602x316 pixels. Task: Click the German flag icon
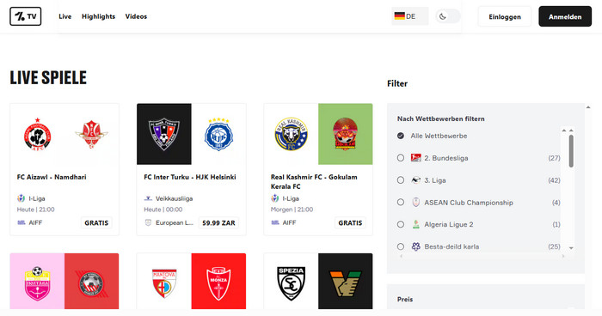coord(399,16)
